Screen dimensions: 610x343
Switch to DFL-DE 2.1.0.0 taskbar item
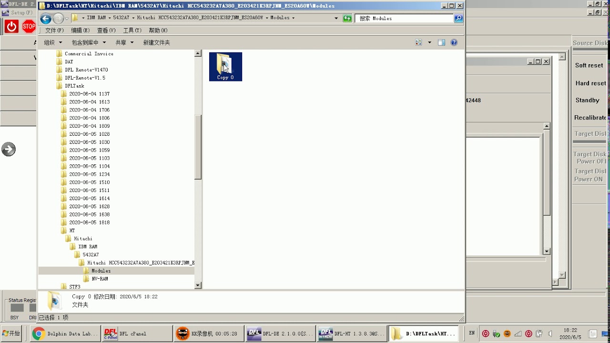pyautogui.click(x=280, y=333)
